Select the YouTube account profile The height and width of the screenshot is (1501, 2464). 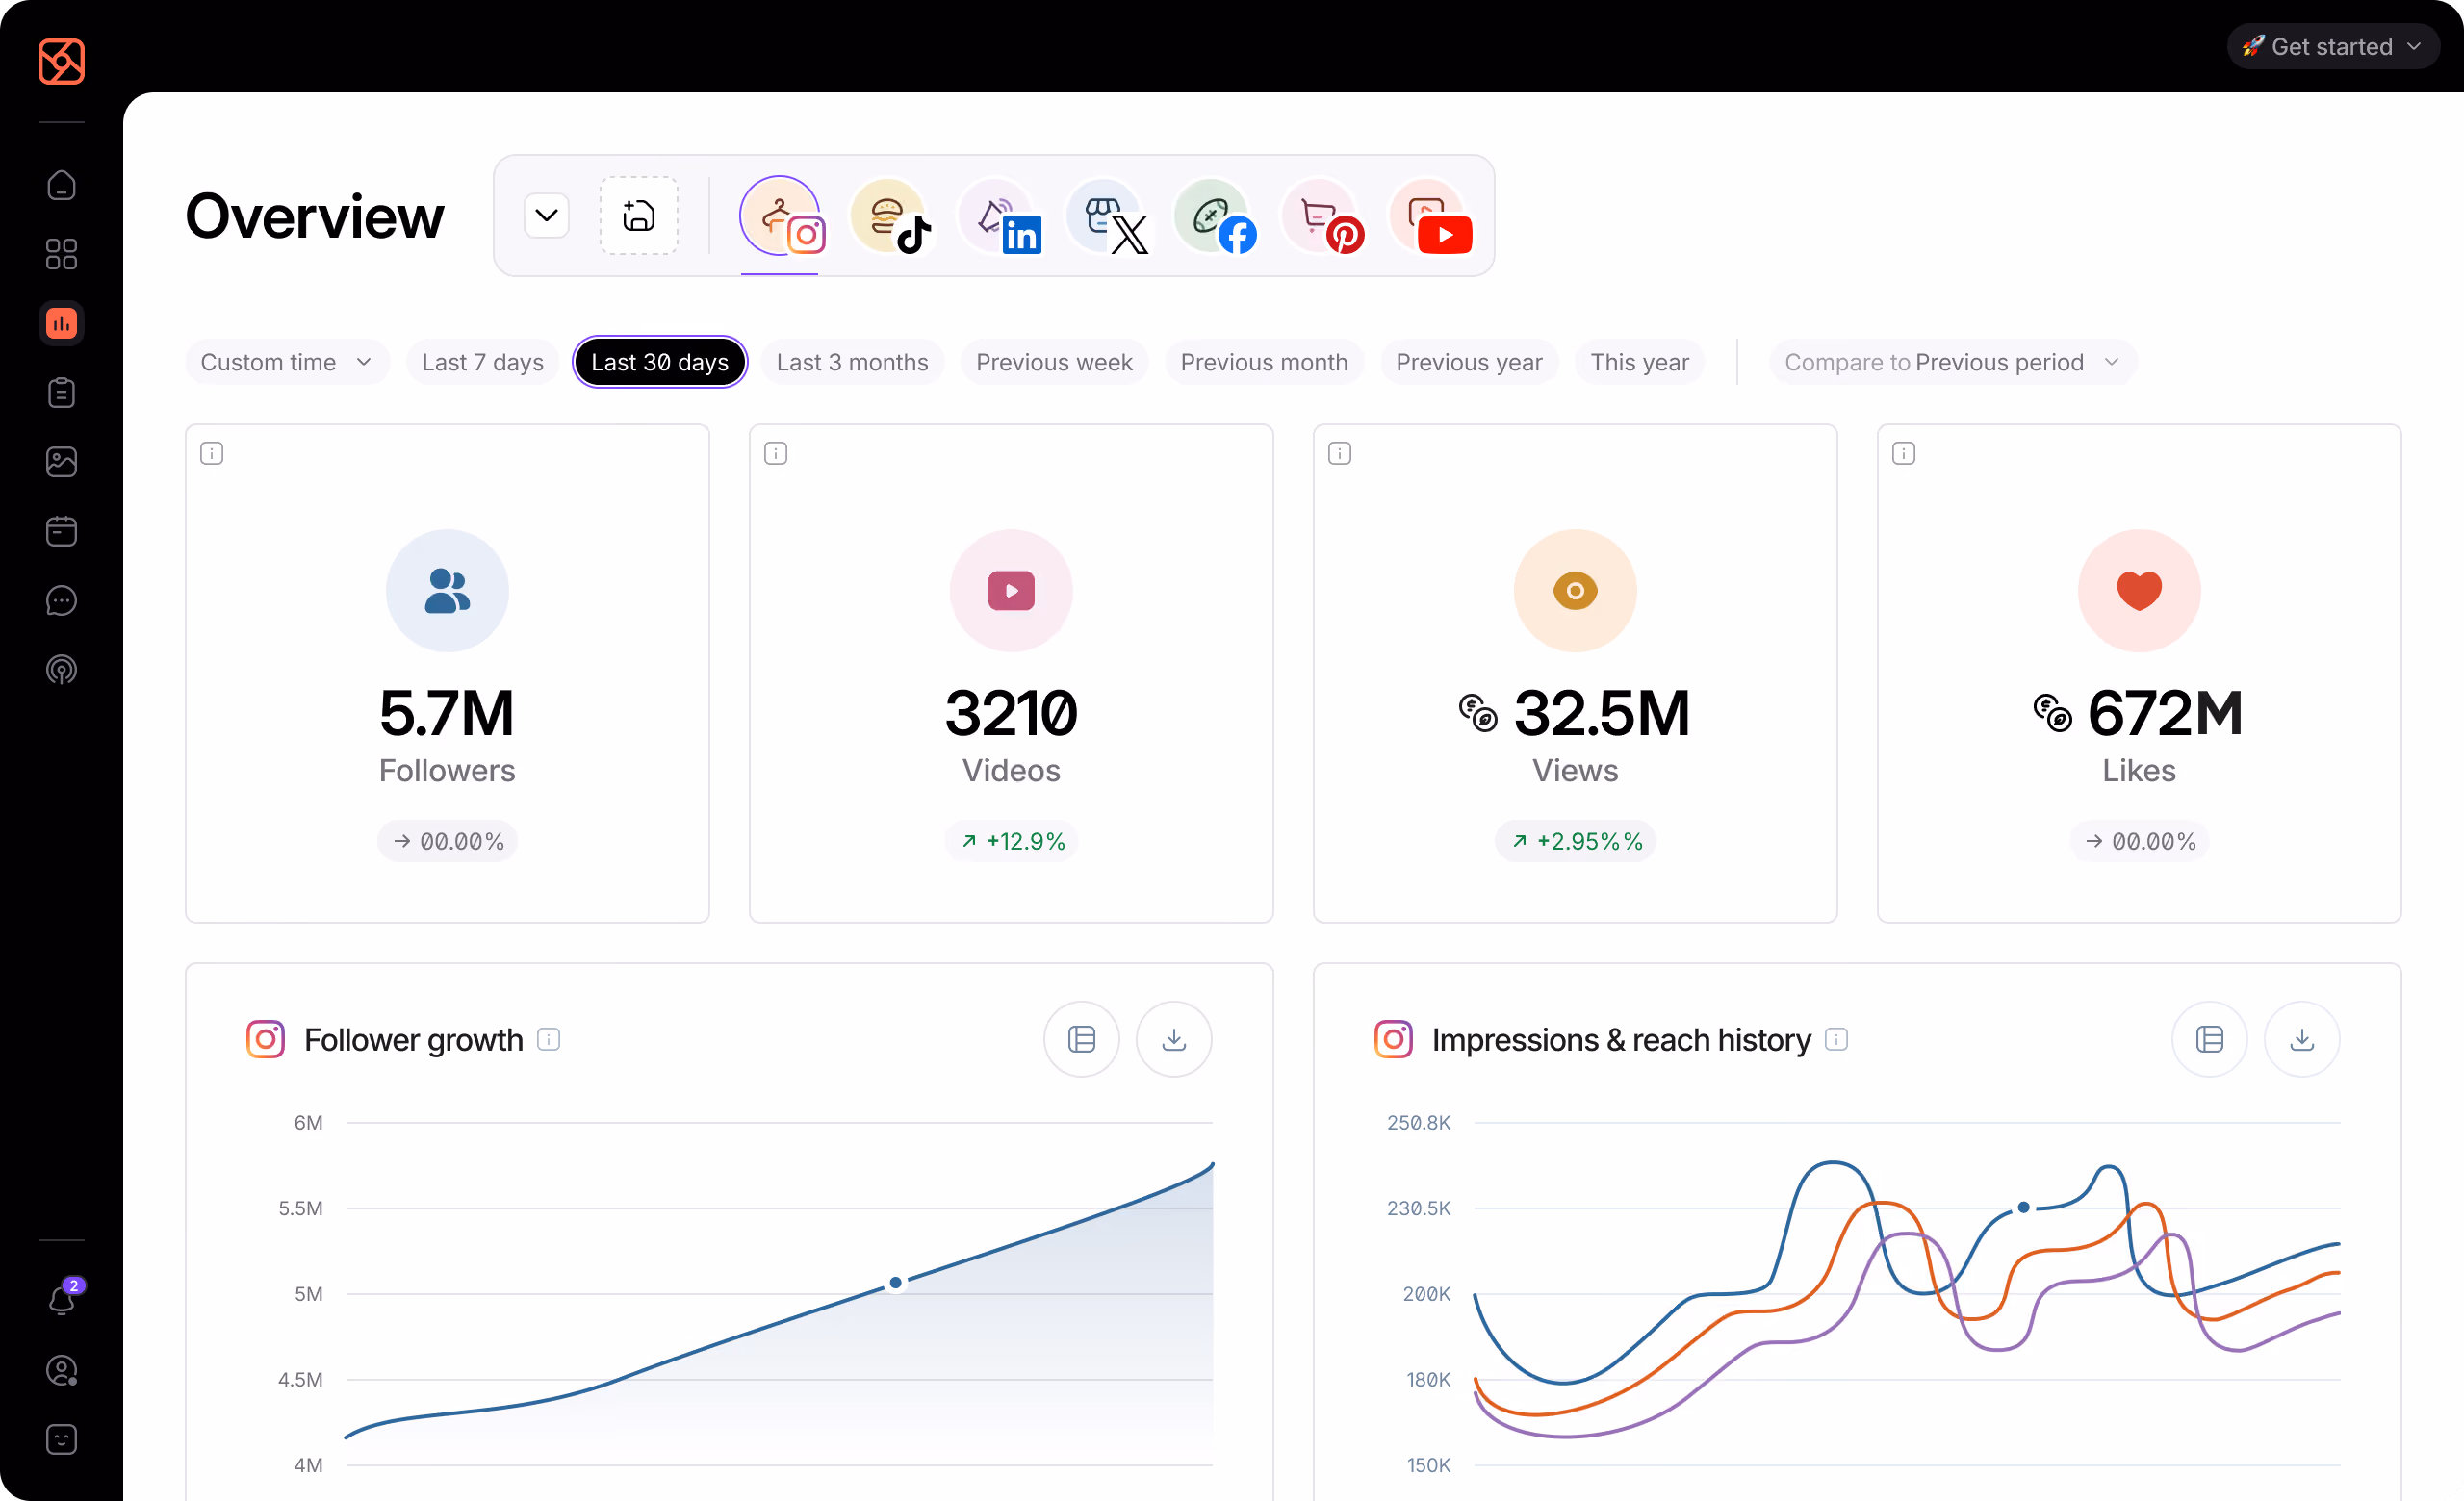click(x=1431, y=216)
